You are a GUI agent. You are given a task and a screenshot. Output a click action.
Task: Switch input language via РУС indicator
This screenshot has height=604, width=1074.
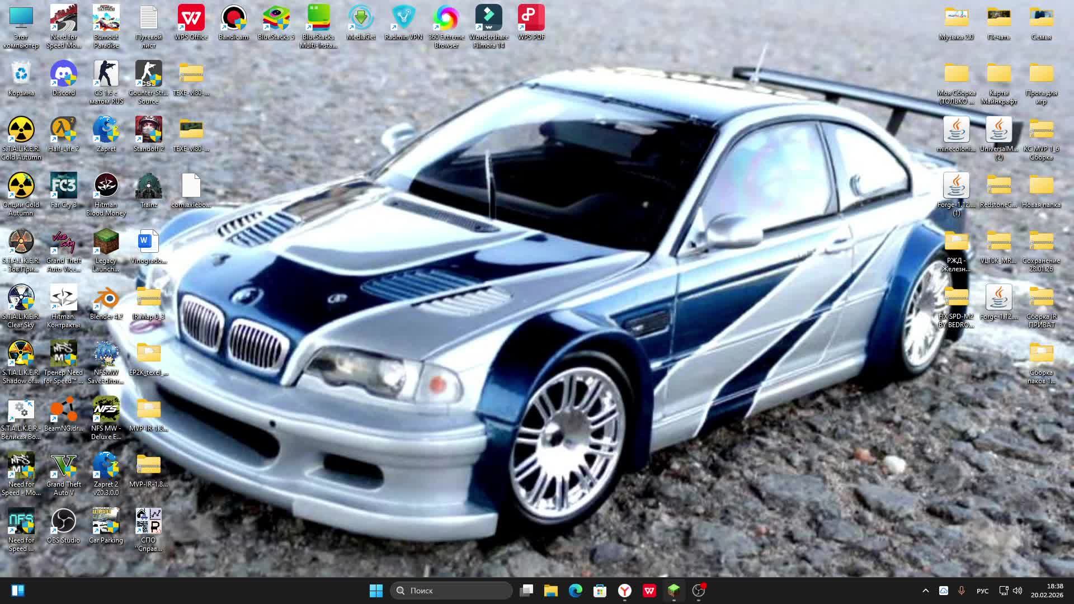point(982,591)
